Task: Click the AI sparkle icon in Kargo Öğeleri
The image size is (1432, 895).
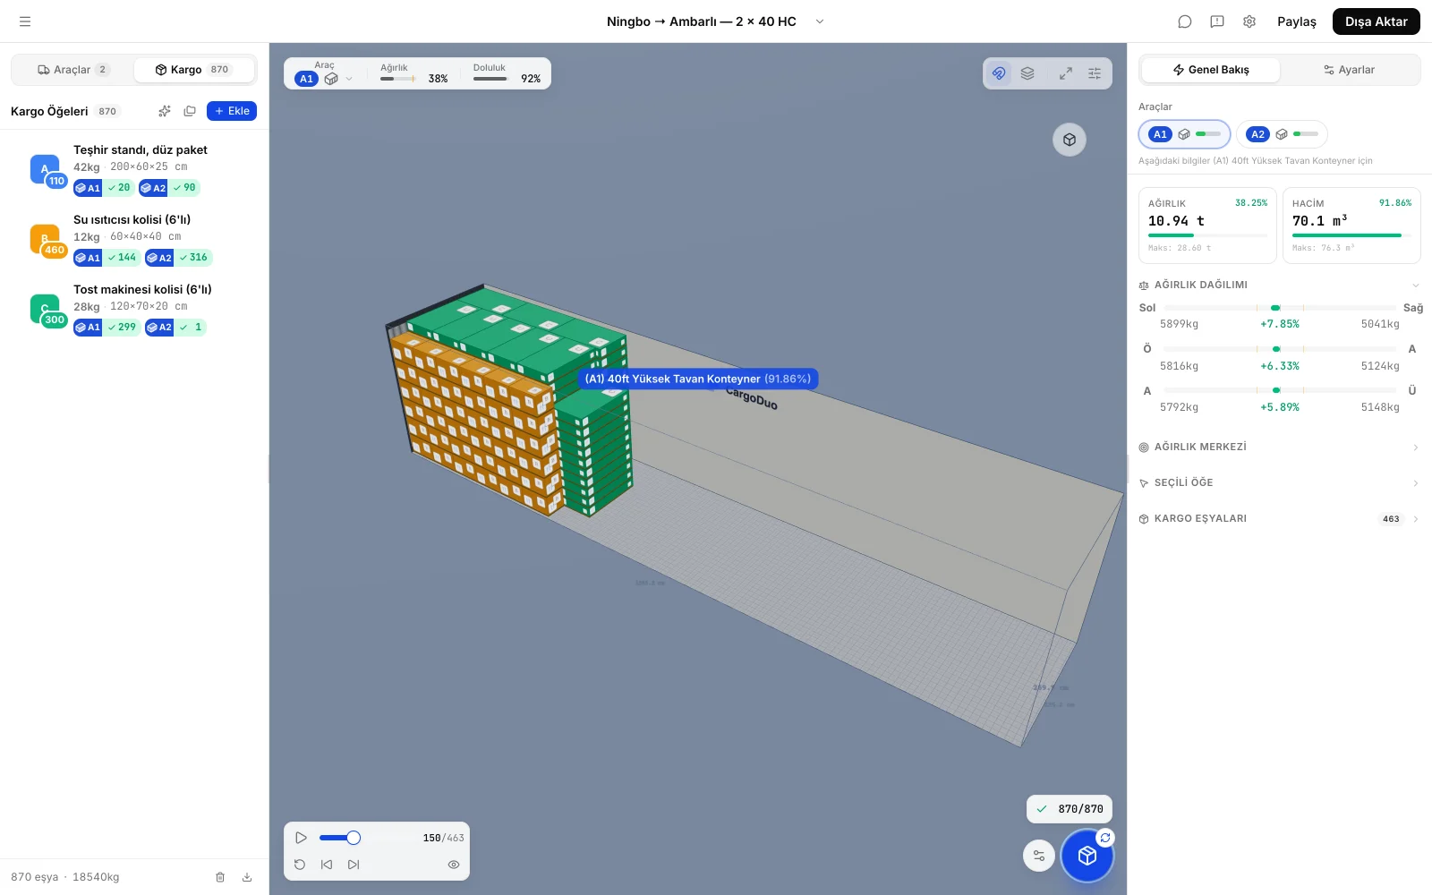Action: click(165, 111)
